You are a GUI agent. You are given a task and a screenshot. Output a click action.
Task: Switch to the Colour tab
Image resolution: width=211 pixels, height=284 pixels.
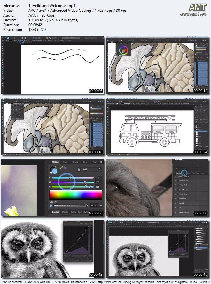(x=56, y=162)
